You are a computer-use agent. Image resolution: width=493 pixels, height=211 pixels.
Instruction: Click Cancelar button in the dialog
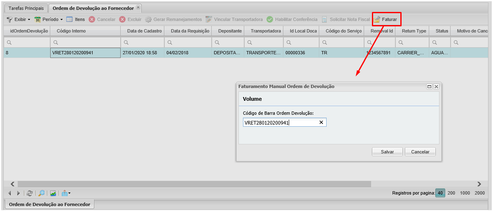pos(421,152)
